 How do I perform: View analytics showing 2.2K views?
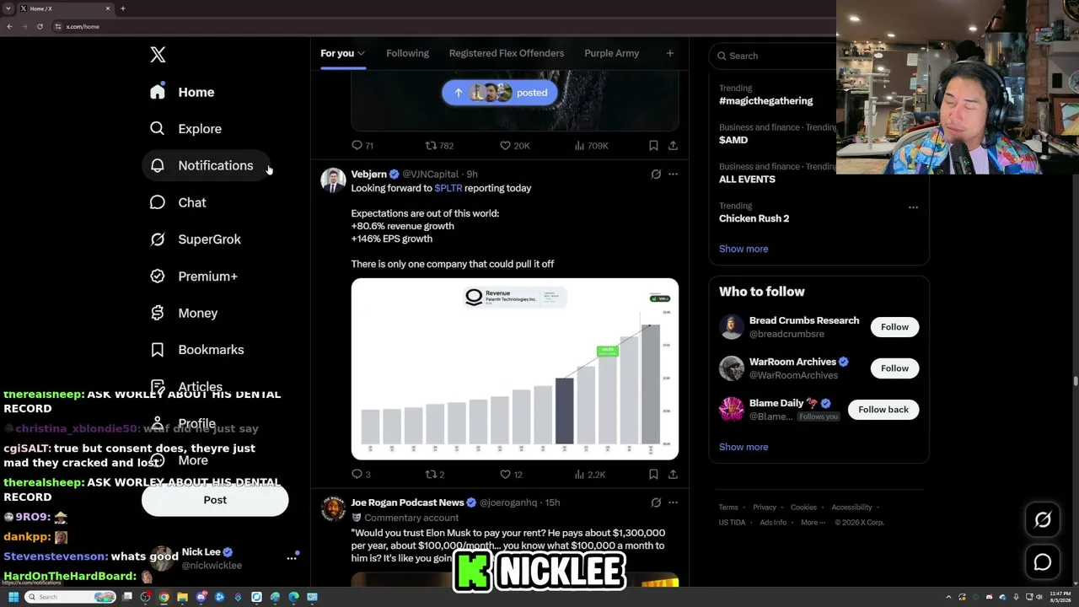(590, 474)
